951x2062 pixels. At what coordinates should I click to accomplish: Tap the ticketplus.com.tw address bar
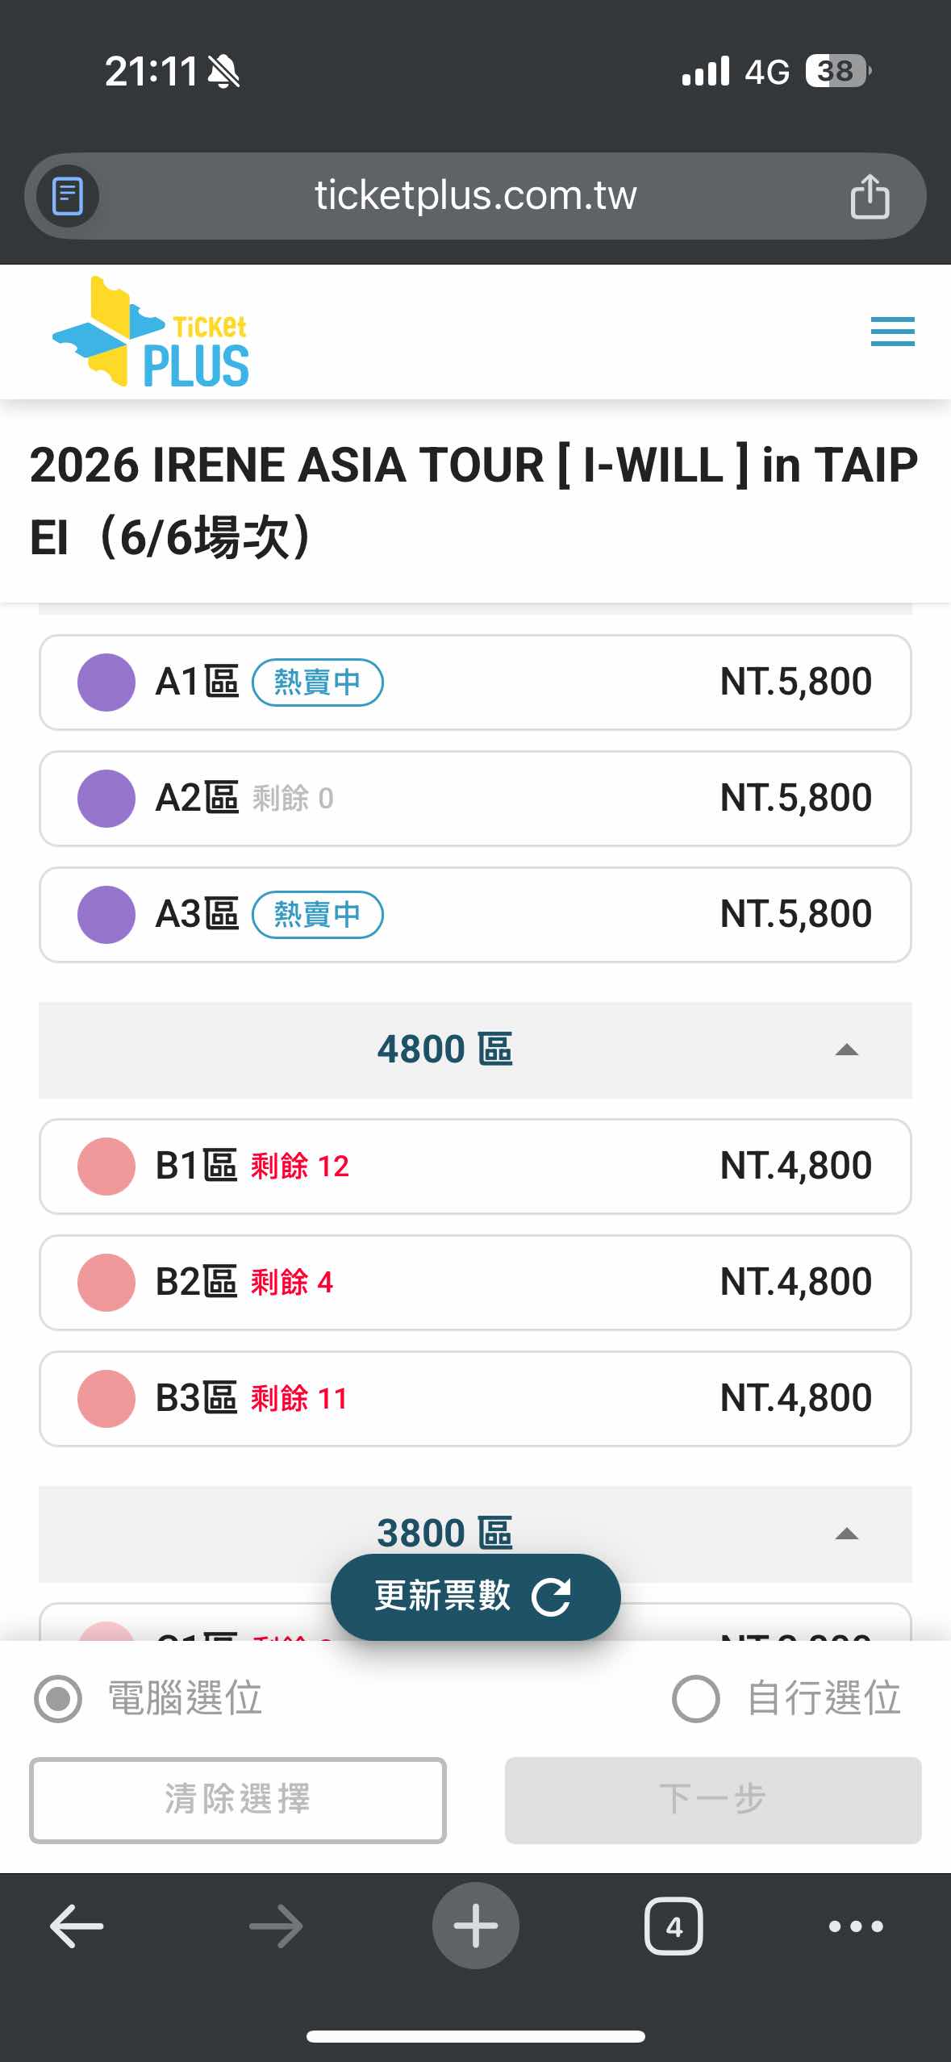tap(475, 196)
